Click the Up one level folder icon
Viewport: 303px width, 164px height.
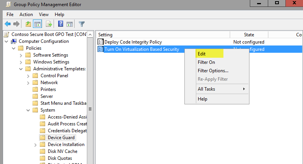tap(28, 24)
